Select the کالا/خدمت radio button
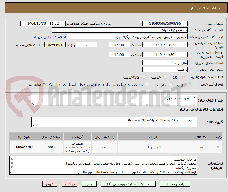The width and height of the screenshot is (228, 192). coord(144,77)
